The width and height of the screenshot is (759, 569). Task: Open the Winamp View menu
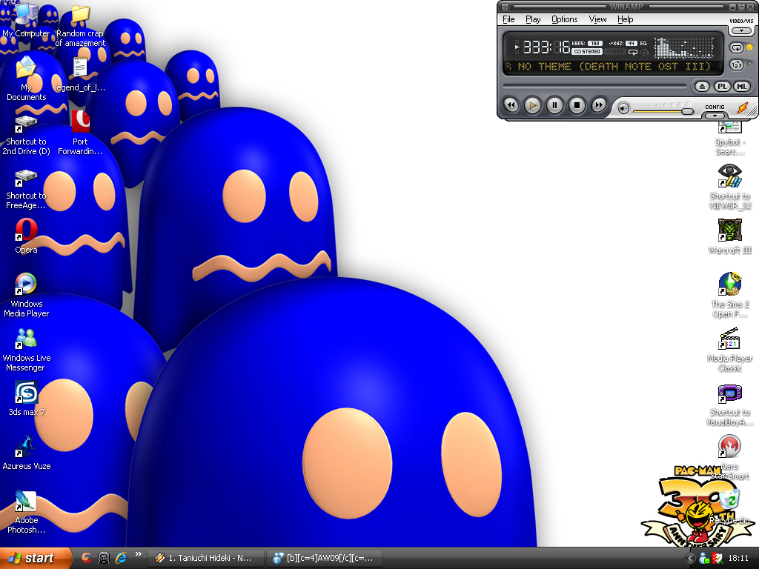[x=597, y=19]
